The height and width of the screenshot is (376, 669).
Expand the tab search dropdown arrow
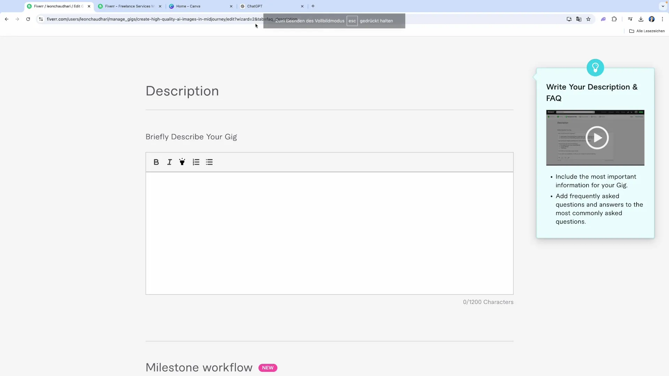[x=663, y=6]
